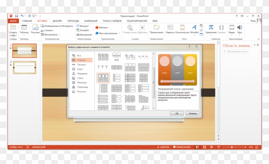Click the Гиперссылка icon
The width and height of the screenshot is (269, 164).
coord(130,28)
